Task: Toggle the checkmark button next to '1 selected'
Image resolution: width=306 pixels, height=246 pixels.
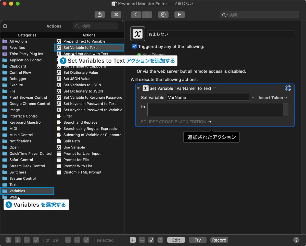Action: 86,240
